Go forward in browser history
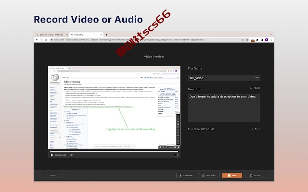The image size is (308, 192). [41, 40]
